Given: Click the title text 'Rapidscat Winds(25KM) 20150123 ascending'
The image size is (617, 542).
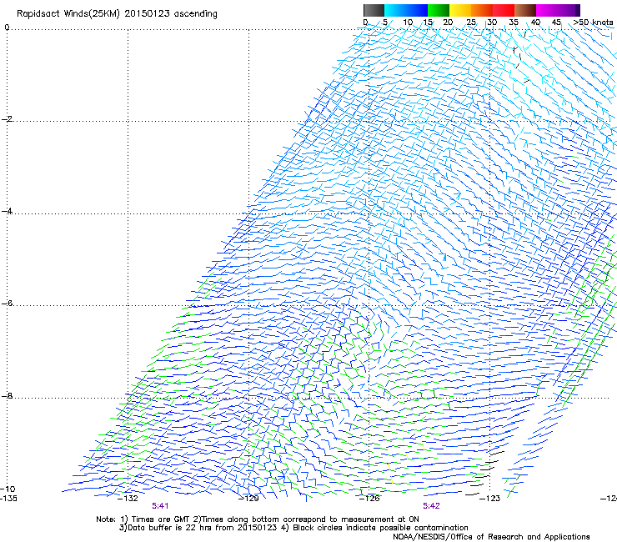Looking at the screenshot, I should pos(117,13).
